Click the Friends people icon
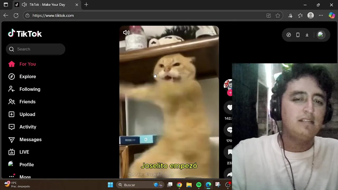338x190 pixels. tap(12, 102)
